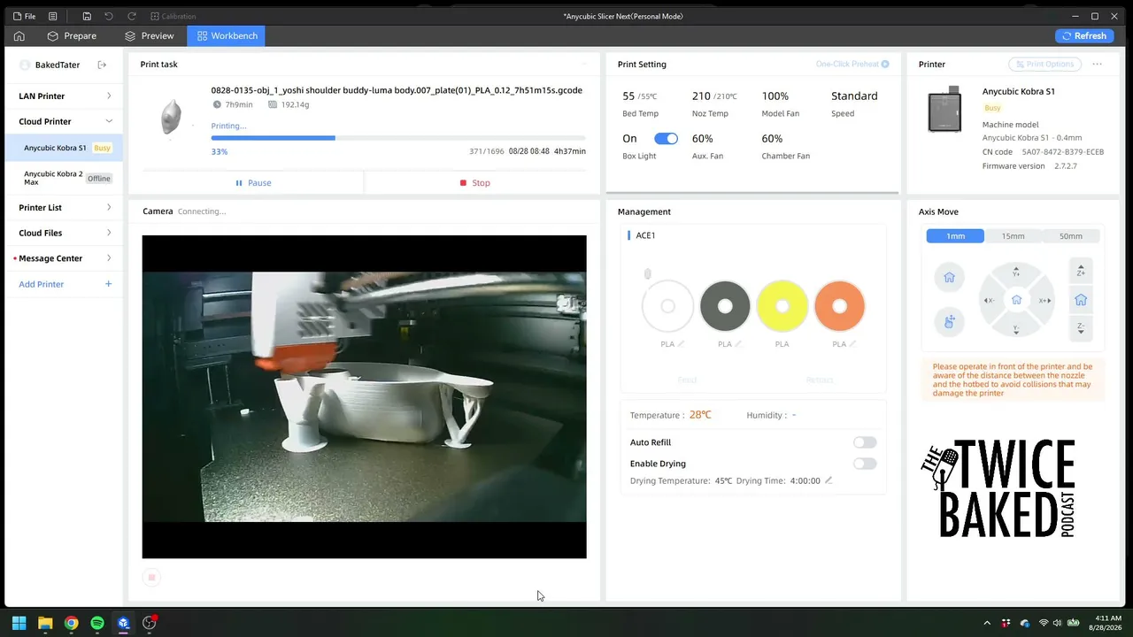
Task: Click the redo arrow icon
Action: 132,16
